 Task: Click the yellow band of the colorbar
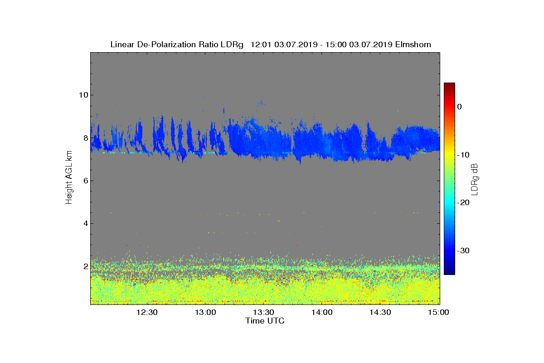449,155
